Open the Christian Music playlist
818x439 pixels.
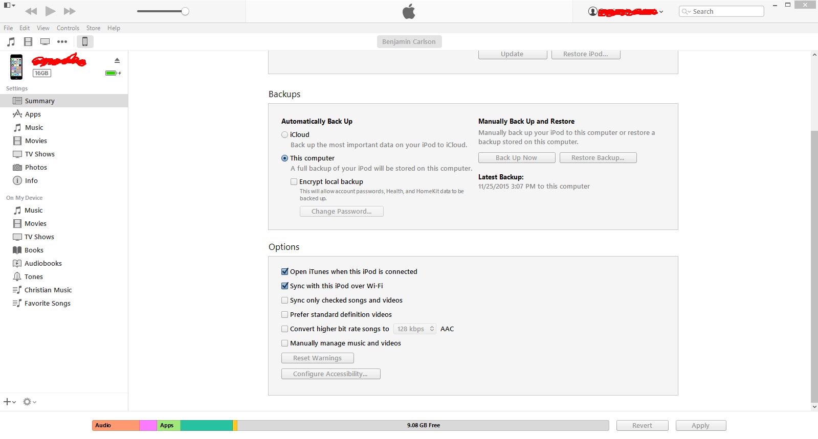click(64, 290)
